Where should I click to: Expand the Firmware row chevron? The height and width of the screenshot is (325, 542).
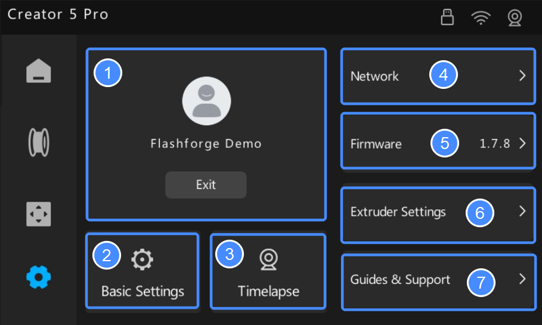click(522, 143)
